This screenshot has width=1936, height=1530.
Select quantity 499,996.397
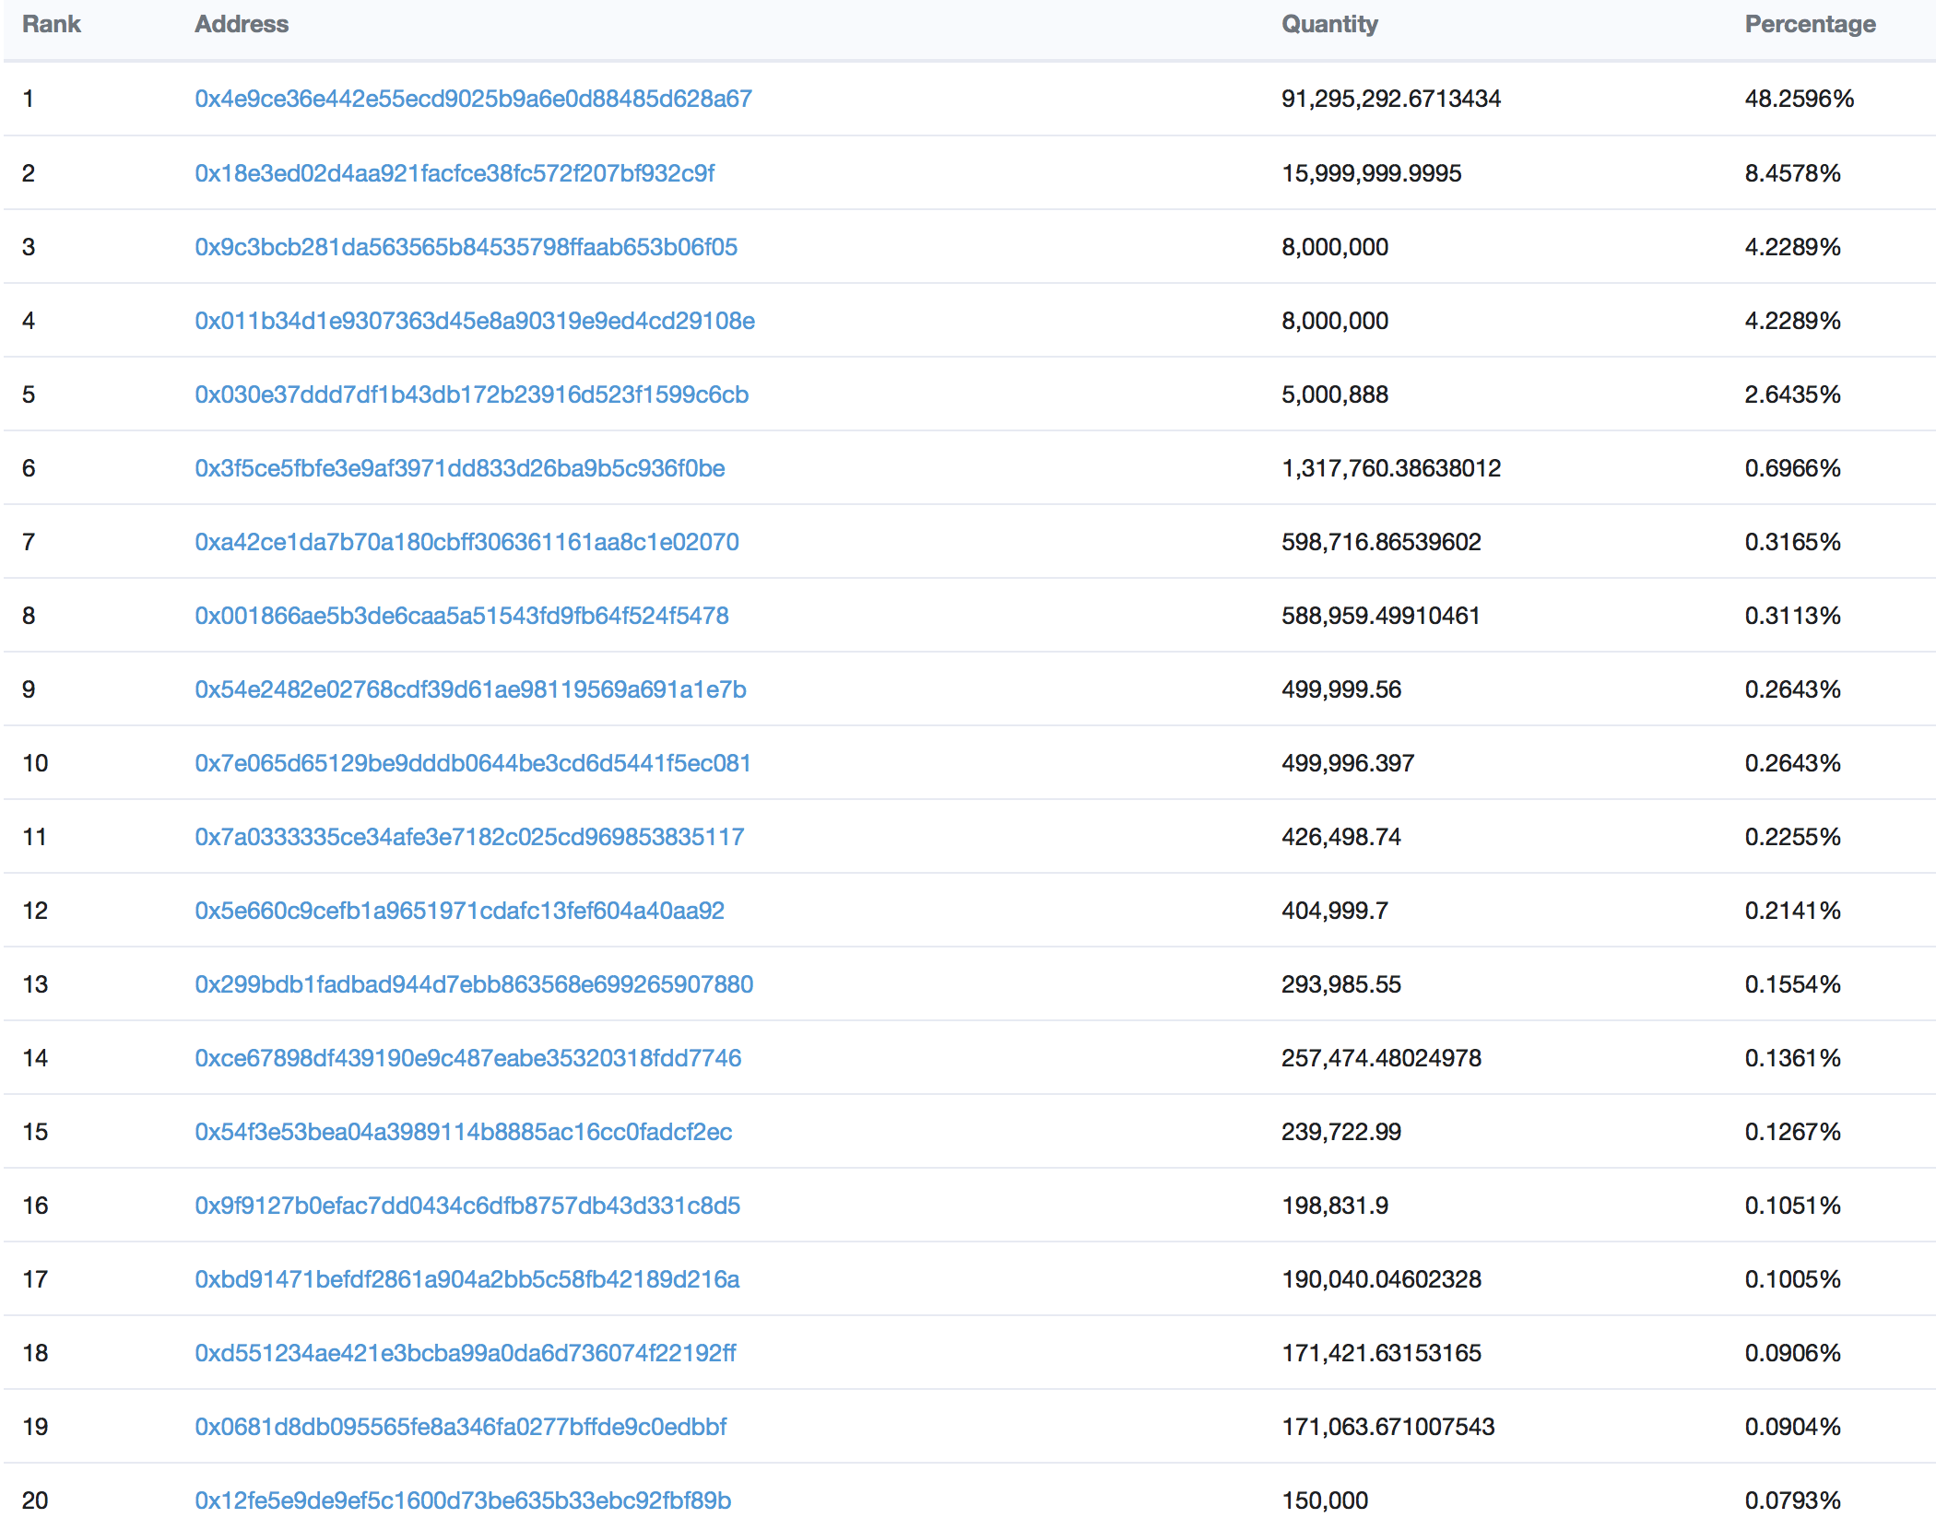(1348, 763)
